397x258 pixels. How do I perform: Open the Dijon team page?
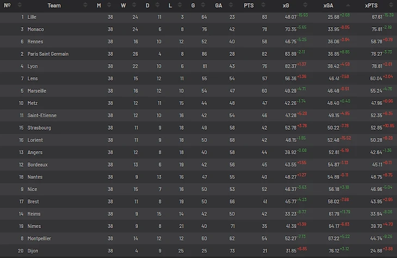[33, 250]
